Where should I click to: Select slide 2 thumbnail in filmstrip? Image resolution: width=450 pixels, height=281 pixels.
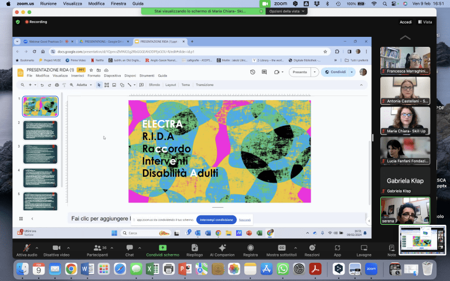pyautogui.click(x=40, y=130)
